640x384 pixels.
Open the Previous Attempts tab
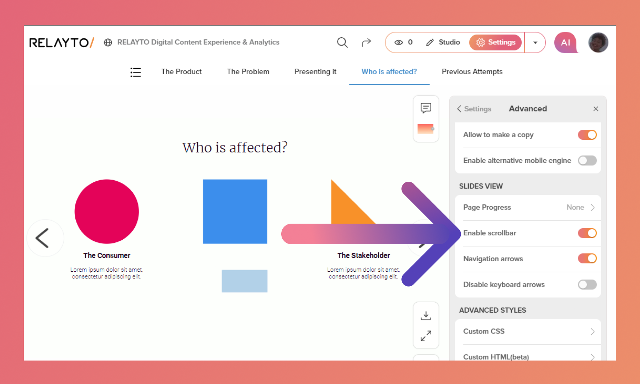[472, 71]
